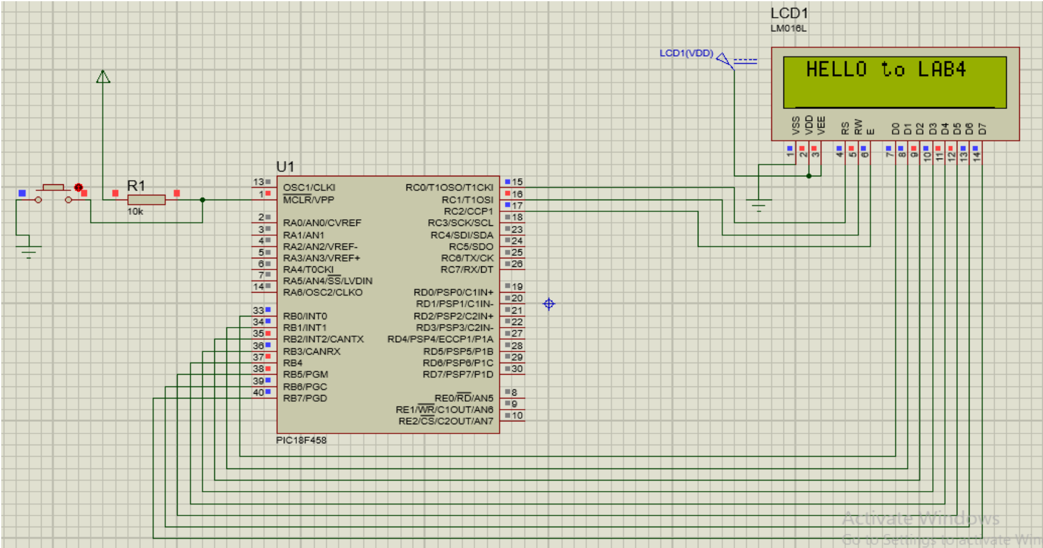
Task: Click the RB7/PGD pin label
Action: coord(305,399)
